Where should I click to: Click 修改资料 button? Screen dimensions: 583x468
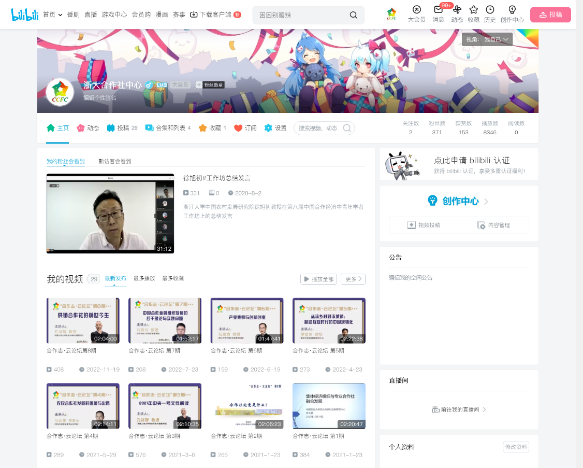(516, 447)
